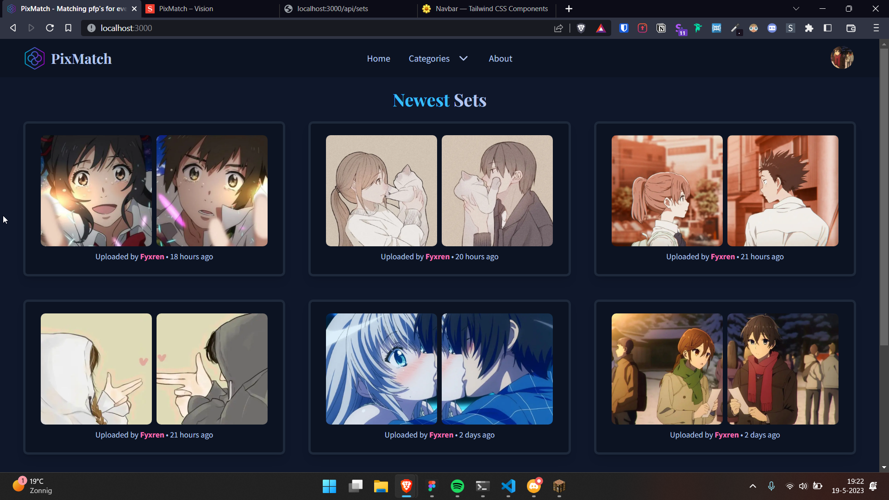Image resolution: width=889 pixels, height=500 pixels.
Task: Show hidden system tray icons
Action: [x=752, y=486]
